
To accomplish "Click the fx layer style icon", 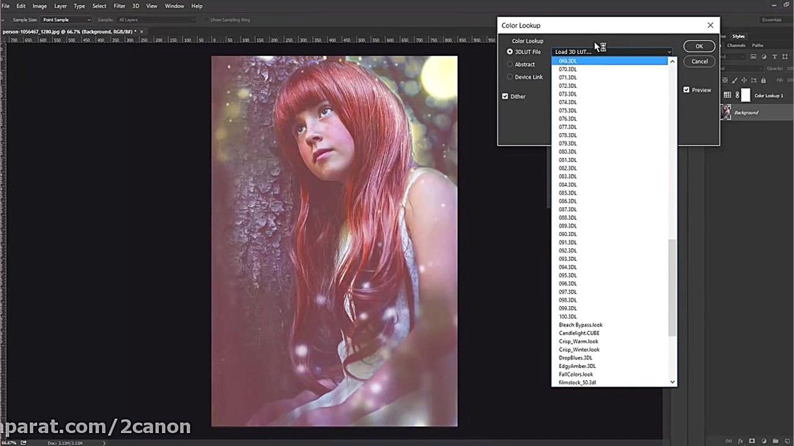I will click(x=741, y=441).
